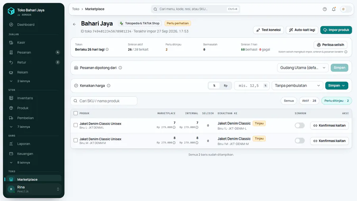Image resolution: width=357 pixels, height=201 pixels.
Task: Show info for Kenaikan harga
Action: pyautogui.click(x=109, y=86)
